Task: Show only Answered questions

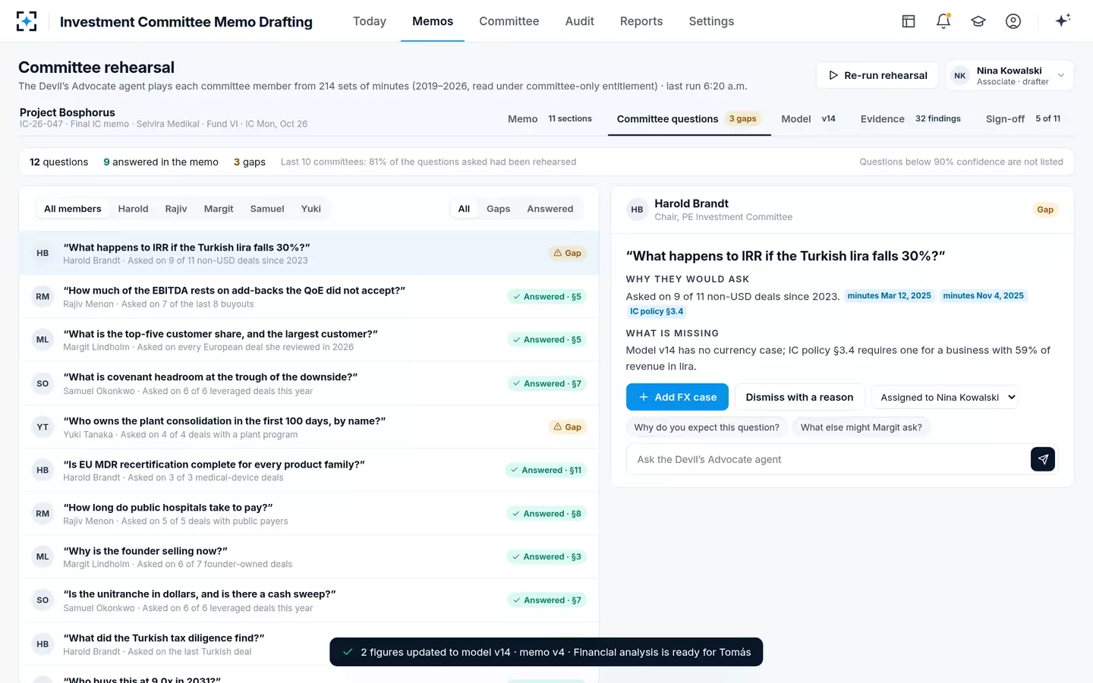Action: click(x=550, y=209)
